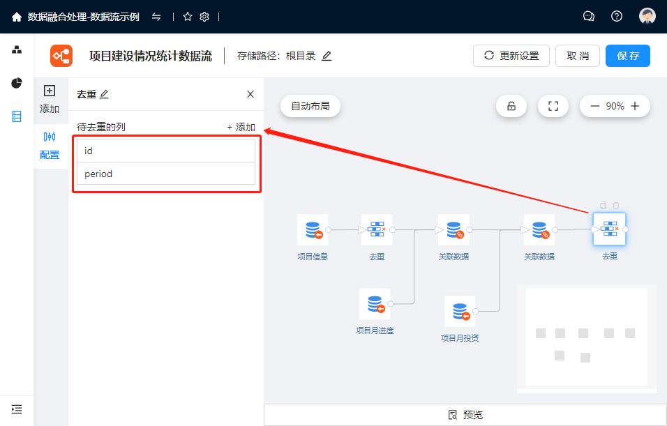This screenshot has width=667, height=426.
Task: Toggle the canvas lock icon
Action: click(511, 106)
